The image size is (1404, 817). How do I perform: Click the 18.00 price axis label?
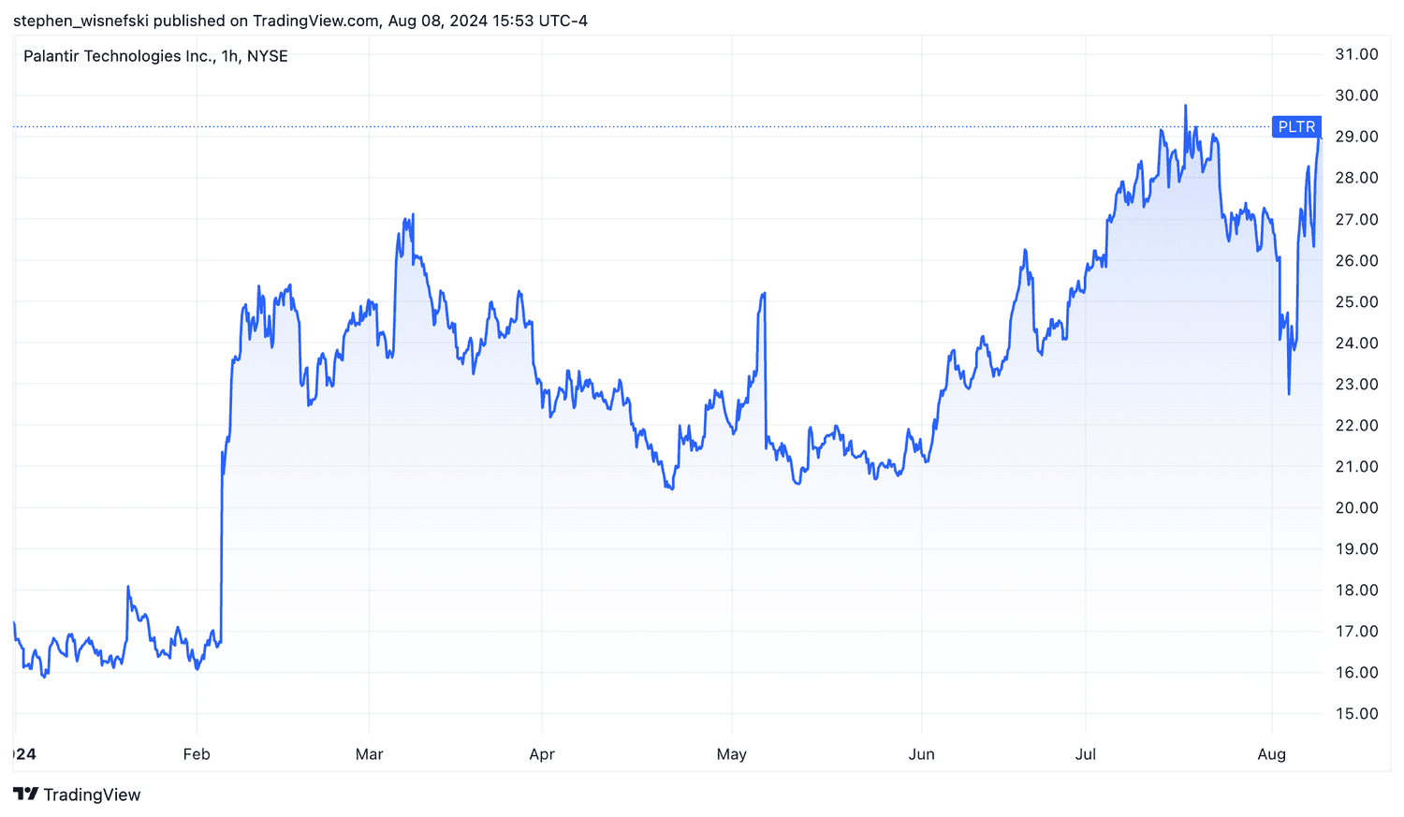point(1356,590)
